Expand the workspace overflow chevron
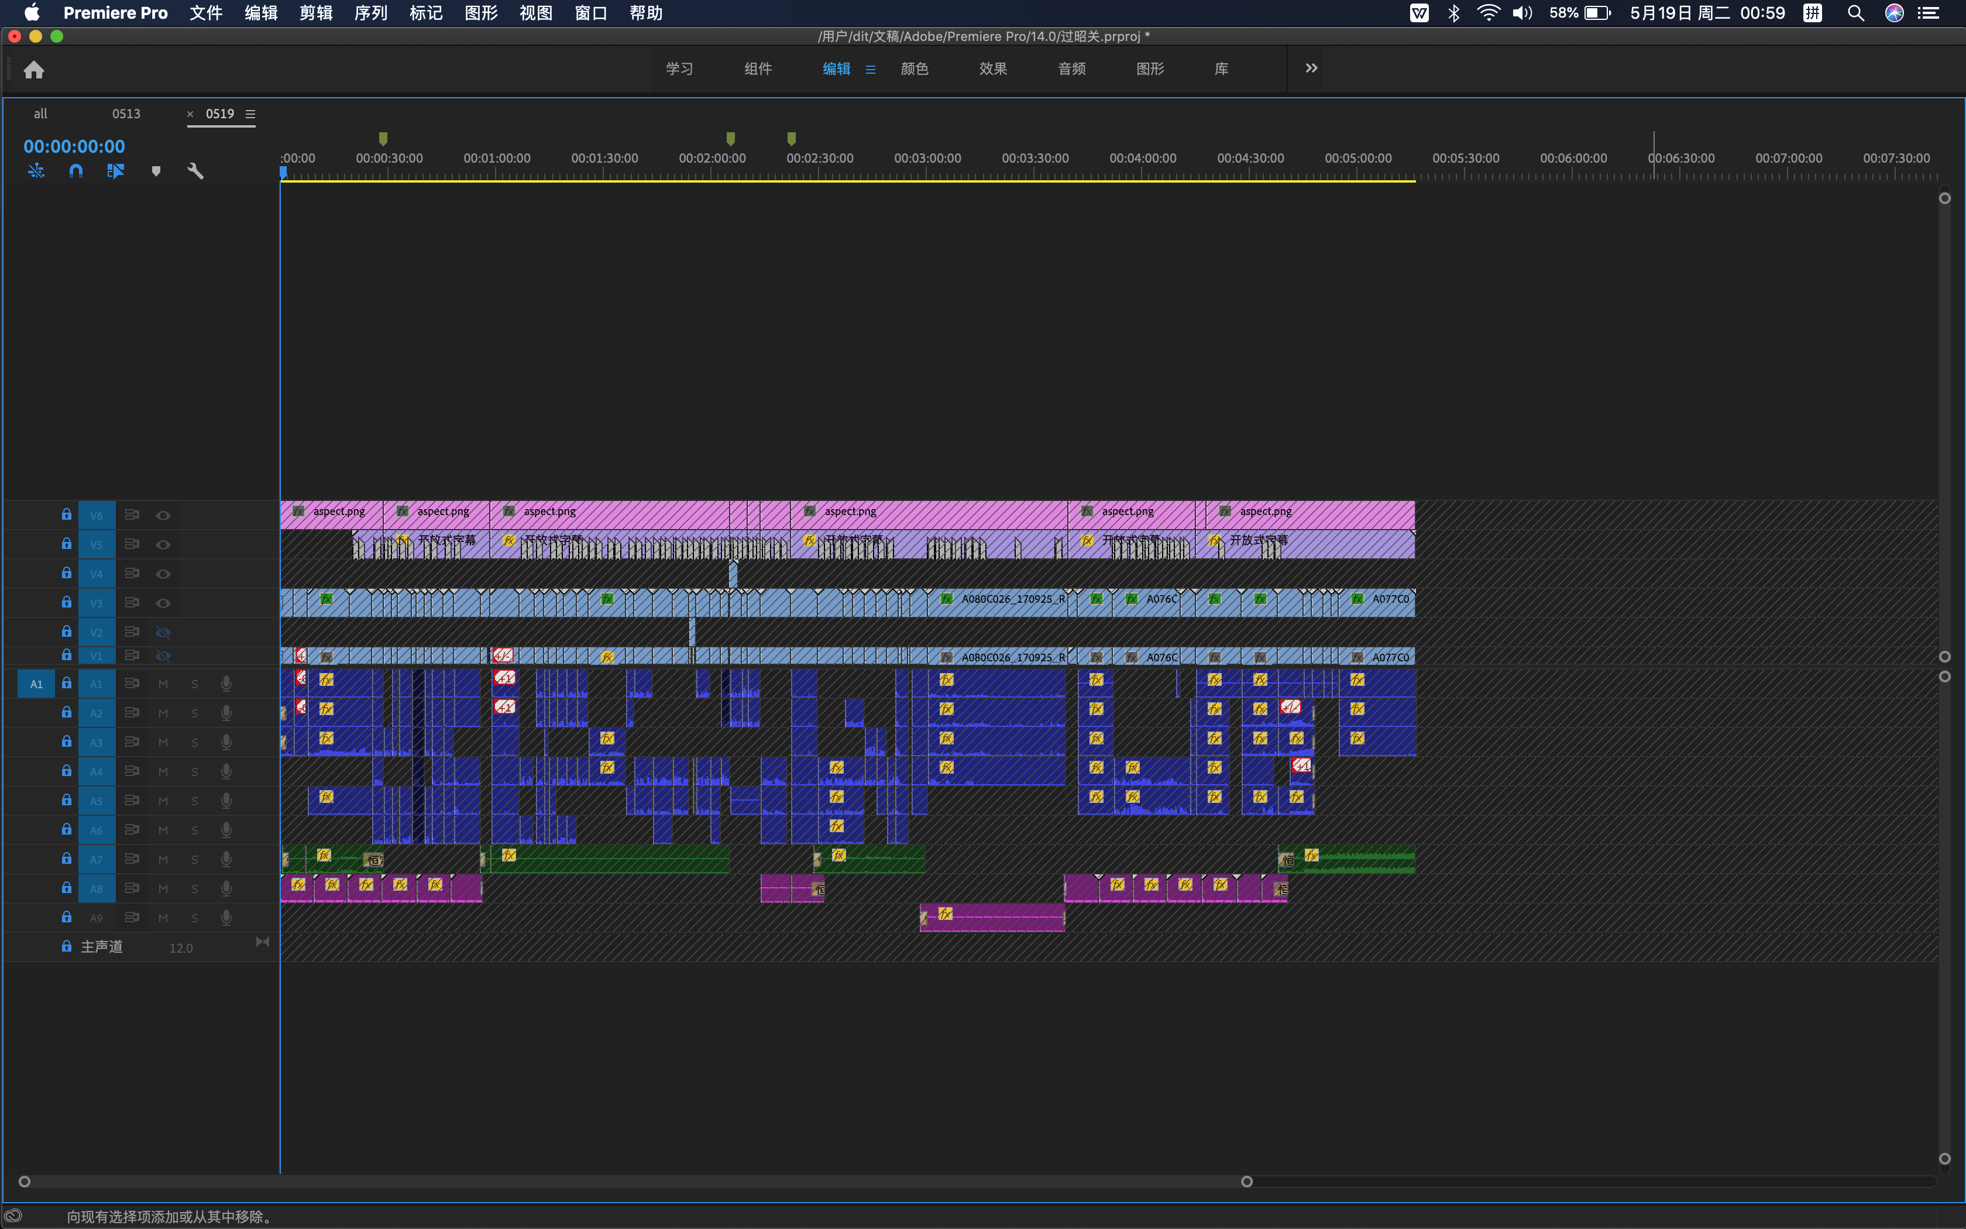 [1311, 68]
